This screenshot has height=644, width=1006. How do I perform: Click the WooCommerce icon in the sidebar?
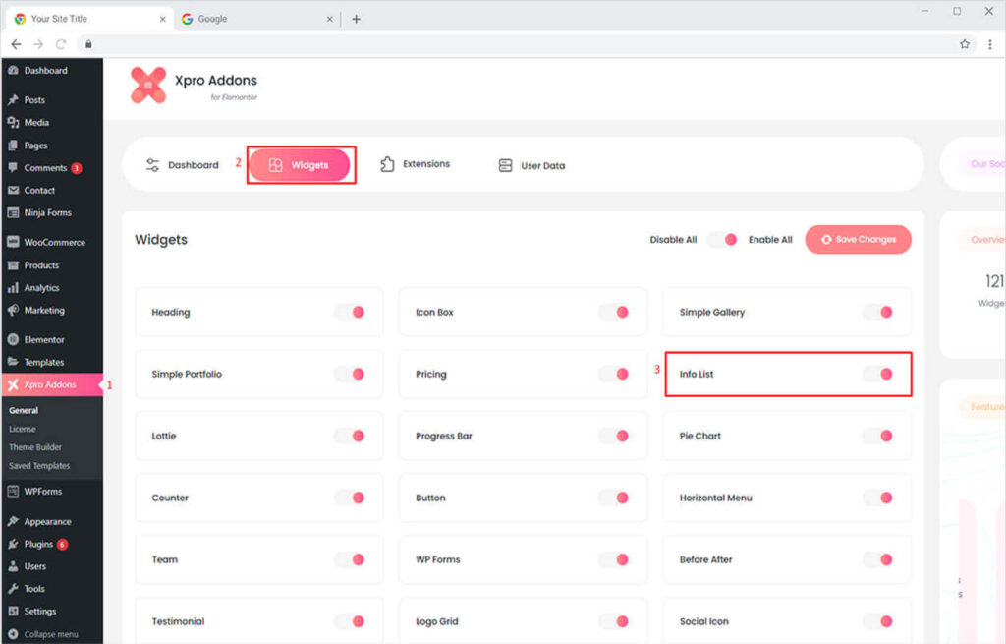pos(13,242)
